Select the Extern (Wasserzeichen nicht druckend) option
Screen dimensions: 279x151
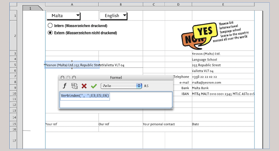(x=50, y=33)
